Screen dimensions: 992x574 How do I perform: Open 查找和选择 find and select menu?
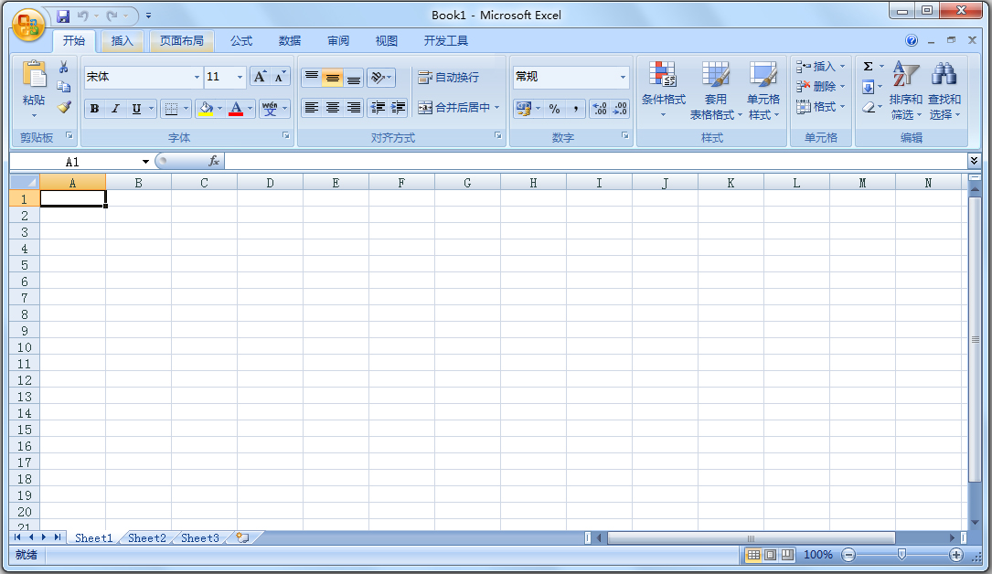(944, 90)
